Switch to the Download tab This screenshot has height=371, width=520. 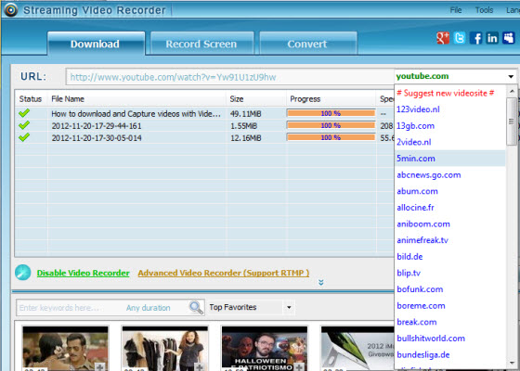(97, 44)
